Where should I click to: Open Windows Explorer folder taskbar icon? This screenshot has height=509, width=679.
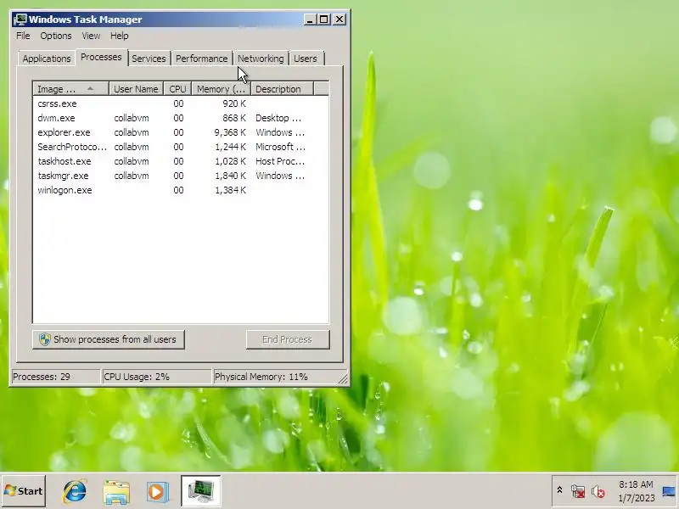116,492
